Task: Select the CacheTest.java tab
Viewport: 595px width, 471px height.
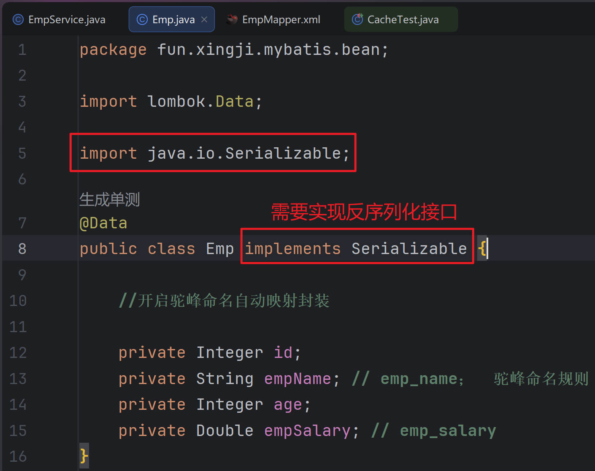Action: (403, 19)
